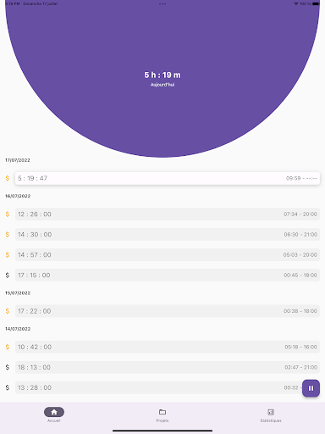Toggle dollar icon for 12:26:00 entry
Screen dimensions: 325x434
point(8,214)
